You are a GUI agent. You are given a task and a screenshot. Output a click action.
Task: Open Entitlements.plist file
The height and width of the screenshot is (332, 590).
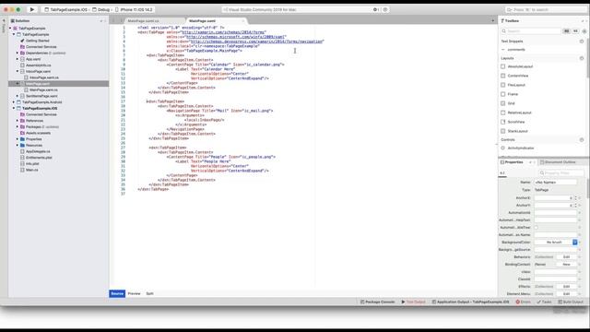pyautogui.click(x=39, y=158)
